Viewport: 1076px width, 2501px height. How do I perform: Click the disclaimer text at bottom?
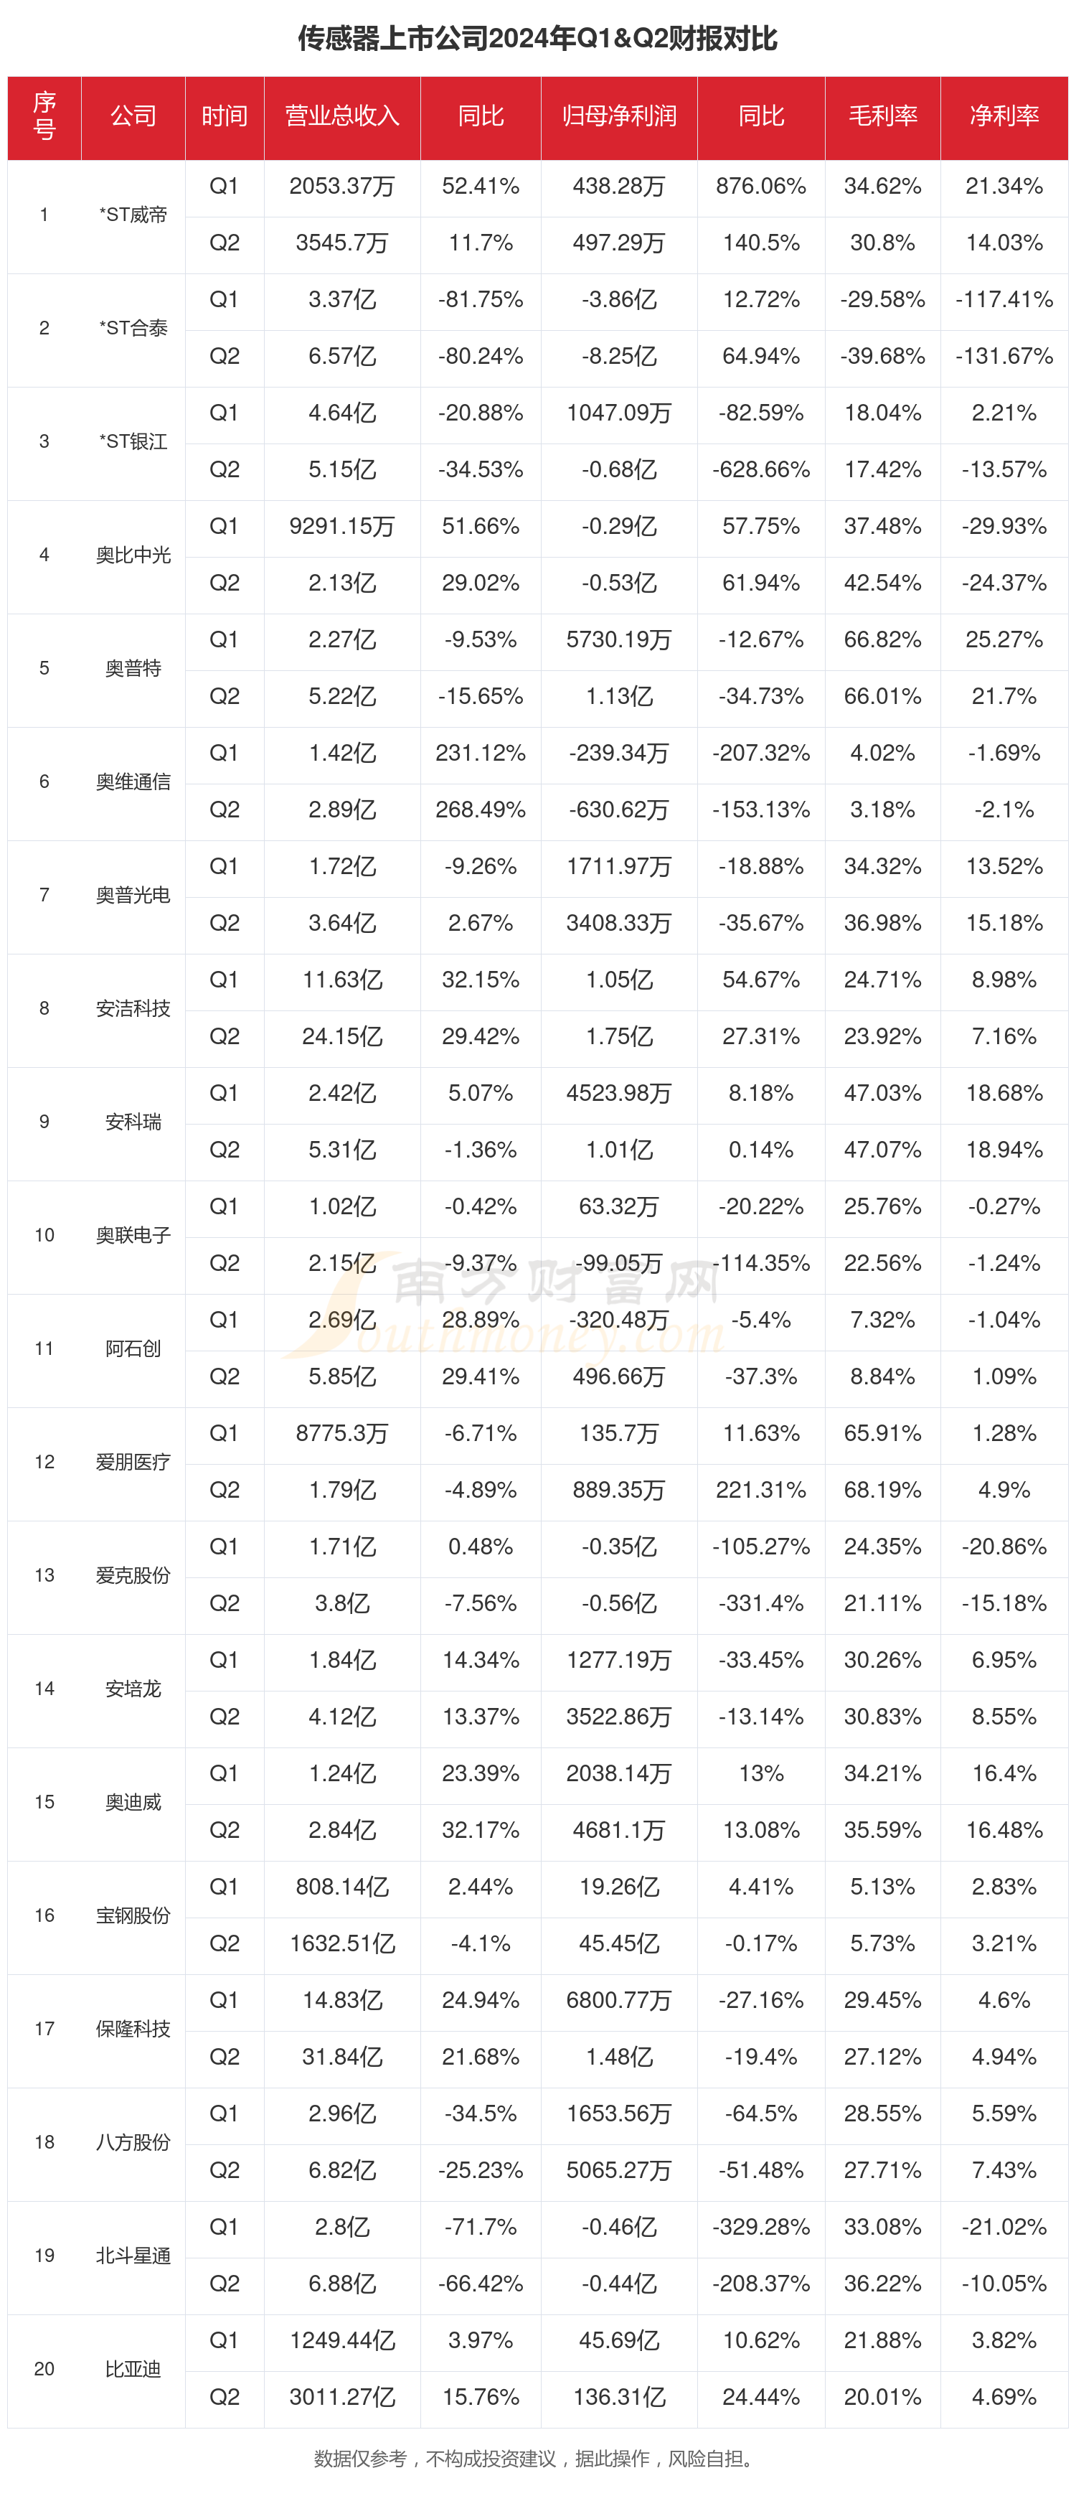click(x=537, y=2458)
